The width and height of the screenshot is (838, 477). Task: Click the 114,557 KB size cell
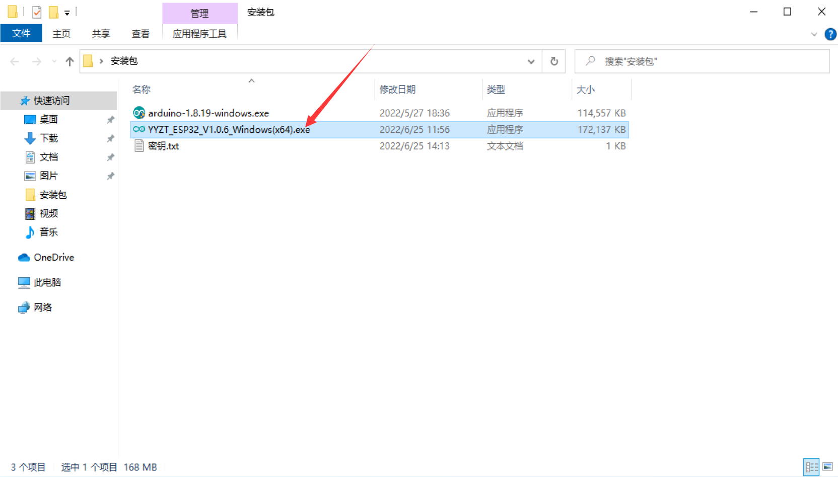[x=601, y=113]
